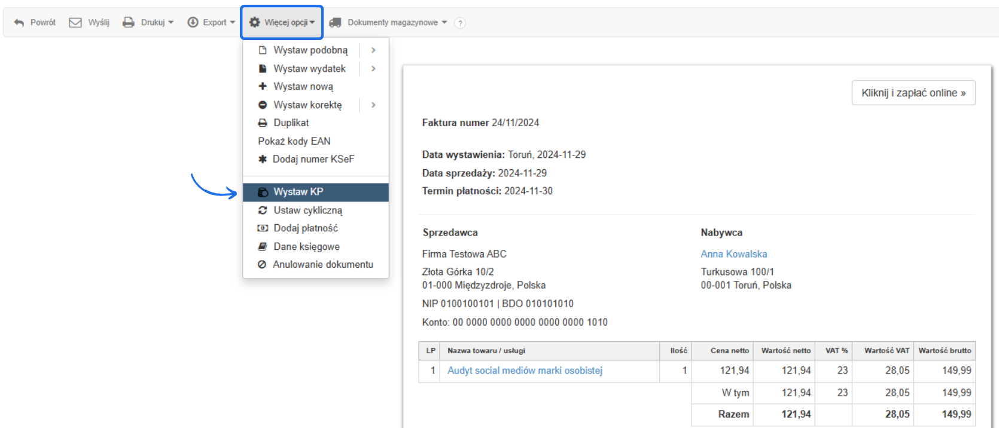Choose Dodaj numer KSeF menu entry
Screen dimensions: 999x428
point(313,160)
